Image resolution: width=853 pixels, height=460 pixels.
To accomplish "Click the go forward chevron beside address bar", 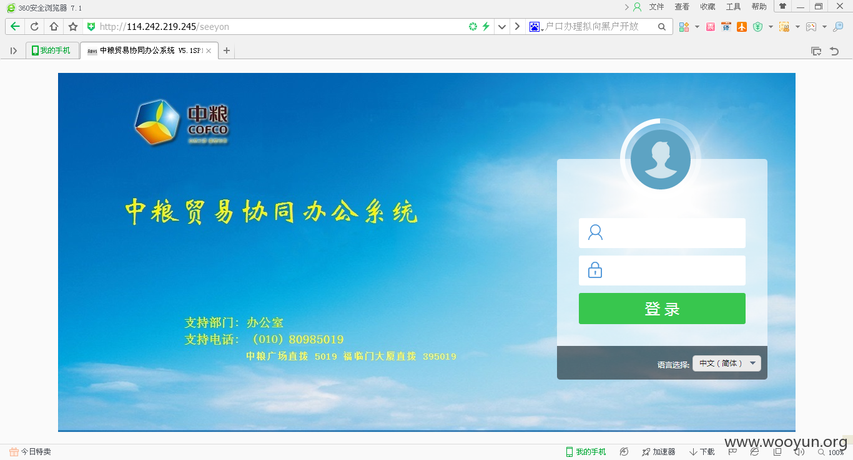I will 517,26.
